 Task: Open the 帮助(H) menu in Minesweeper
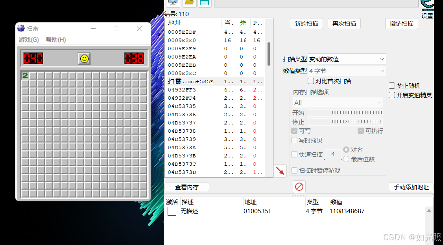tap(55, 40)
